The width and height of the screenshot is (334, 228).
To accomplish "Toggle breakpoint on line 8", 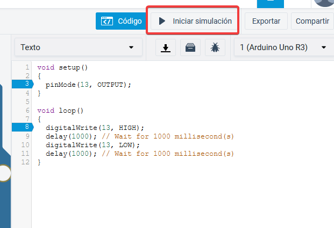I will point(23,127).
